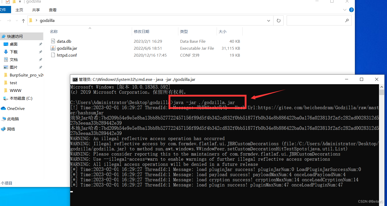This screenshot has height=206, width=387.
Task: Select the data.db file name
Action: (64, 41)
